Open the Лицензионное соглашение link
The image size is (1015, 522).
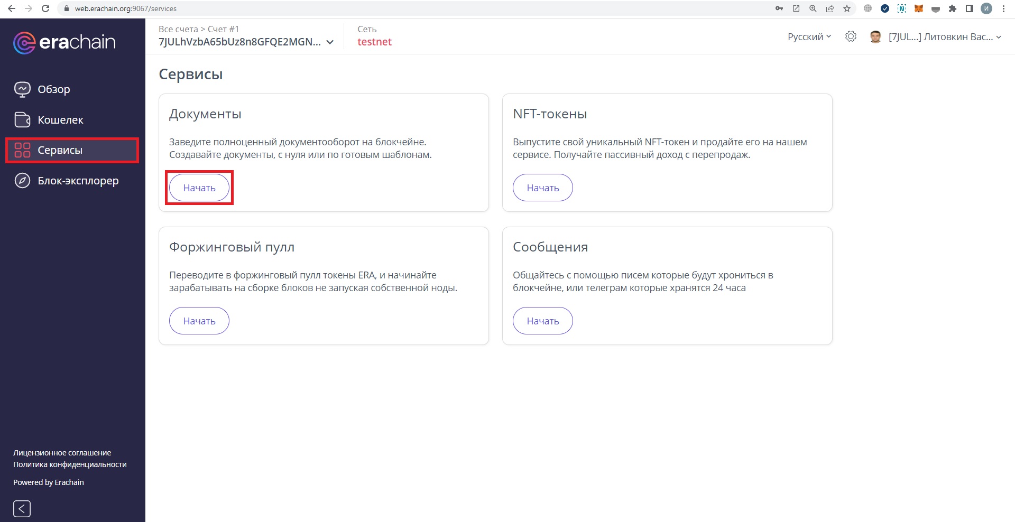(62, 453)
